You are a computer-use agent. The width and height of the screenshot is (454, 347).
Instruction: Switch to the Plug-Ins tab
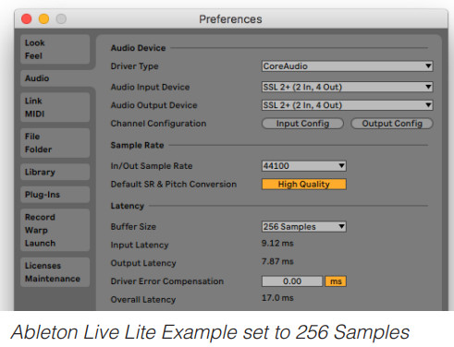[55, 195]
